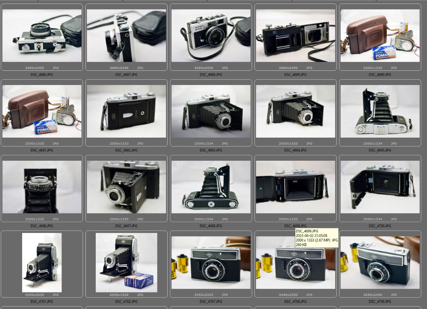The image size is (427, 309).
Task: Select the DSC_4686.JPG thumbnail
Action: coord(42,36)
